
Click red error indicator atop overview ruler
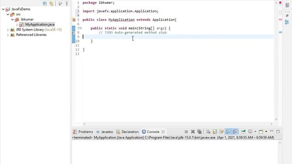(x=280, y=3)
